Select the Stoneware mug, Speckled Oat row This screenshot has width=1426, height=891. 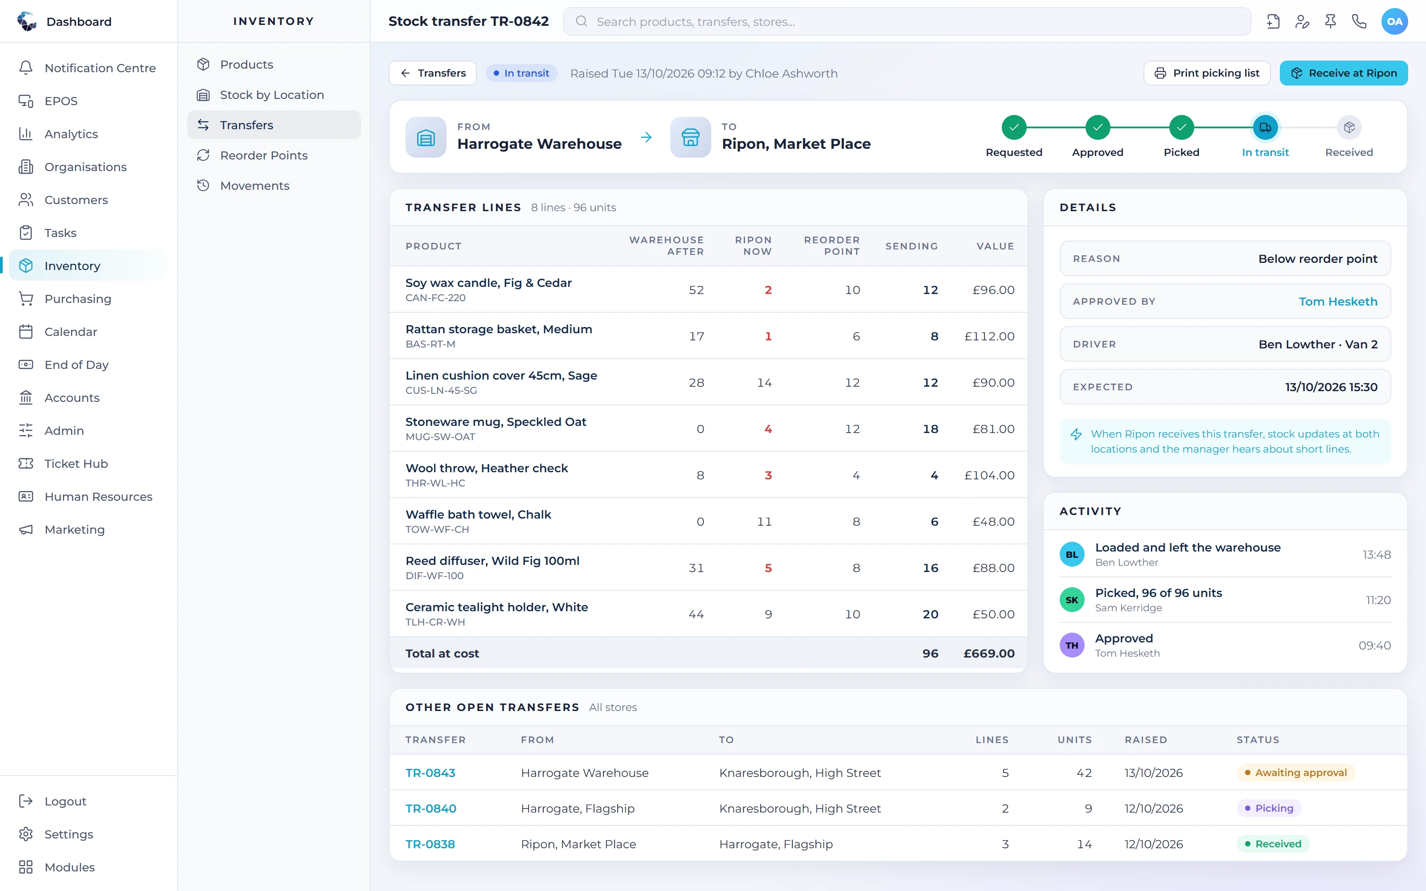pos(708,429)
